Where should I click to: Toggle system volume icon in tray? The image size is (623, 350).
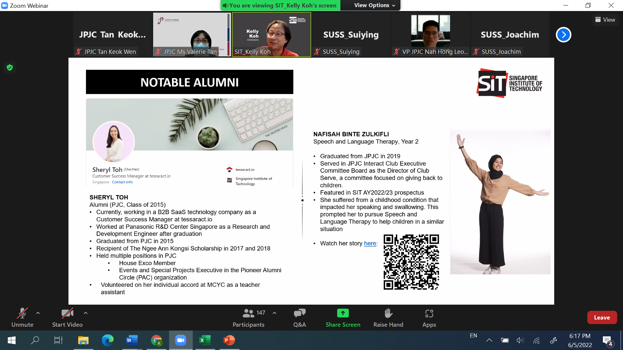pyautogui.click(x=520, y=340)
